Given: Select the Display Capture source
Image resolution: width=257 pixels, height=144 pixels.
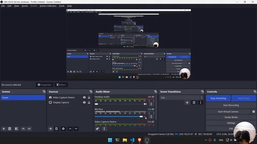Looking at the screenshot, I should [x=61, y=102].
